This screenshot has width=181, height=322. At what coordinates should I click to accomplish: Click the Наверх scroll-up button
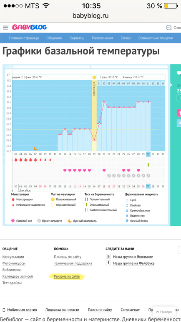coord(164,312)
